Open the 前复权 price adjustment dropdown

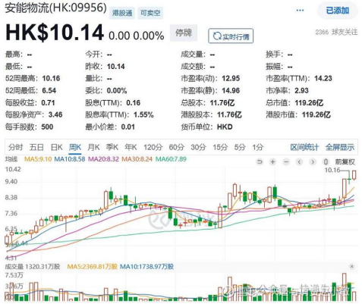point(345,161)
